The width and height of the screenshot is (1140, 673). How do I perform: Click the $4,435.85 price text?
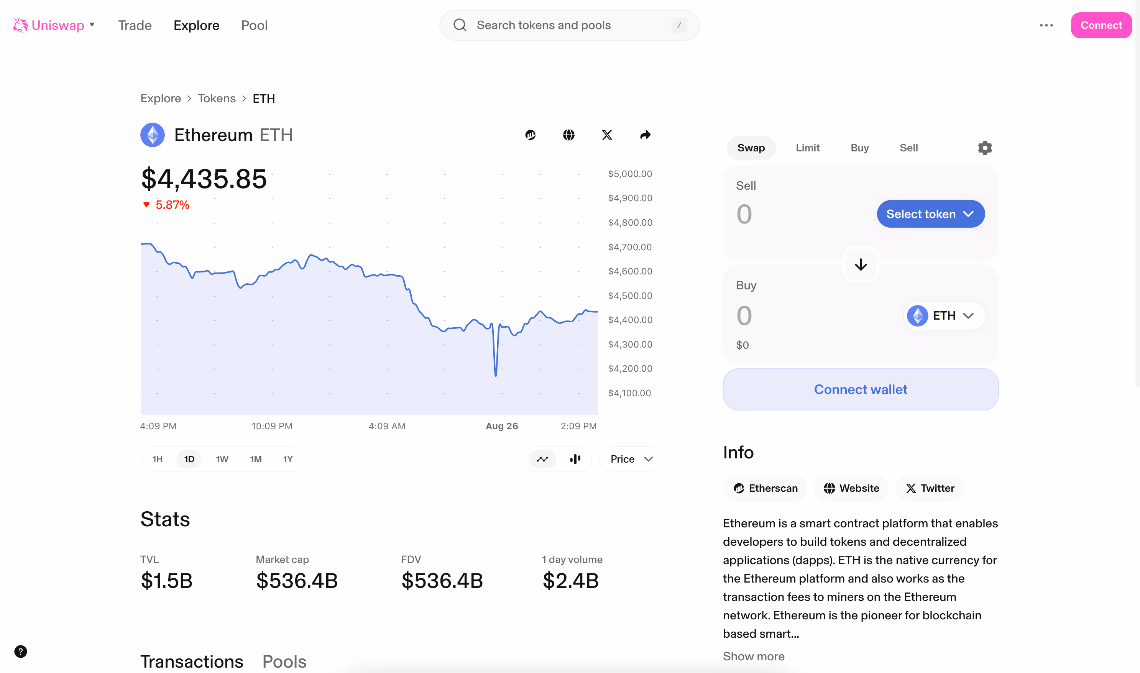coord(204,179)
